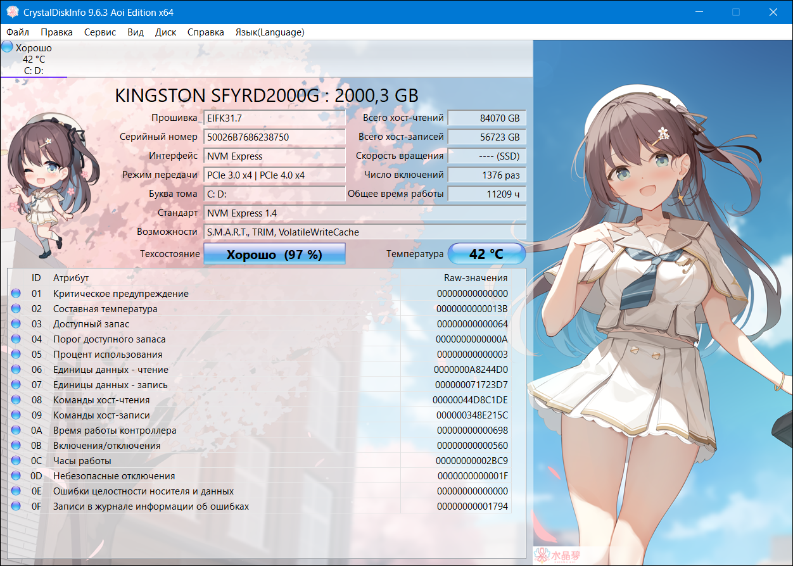Select attribute Команды хост-чтения
The image size is (793, 566).
coord(101,400)
